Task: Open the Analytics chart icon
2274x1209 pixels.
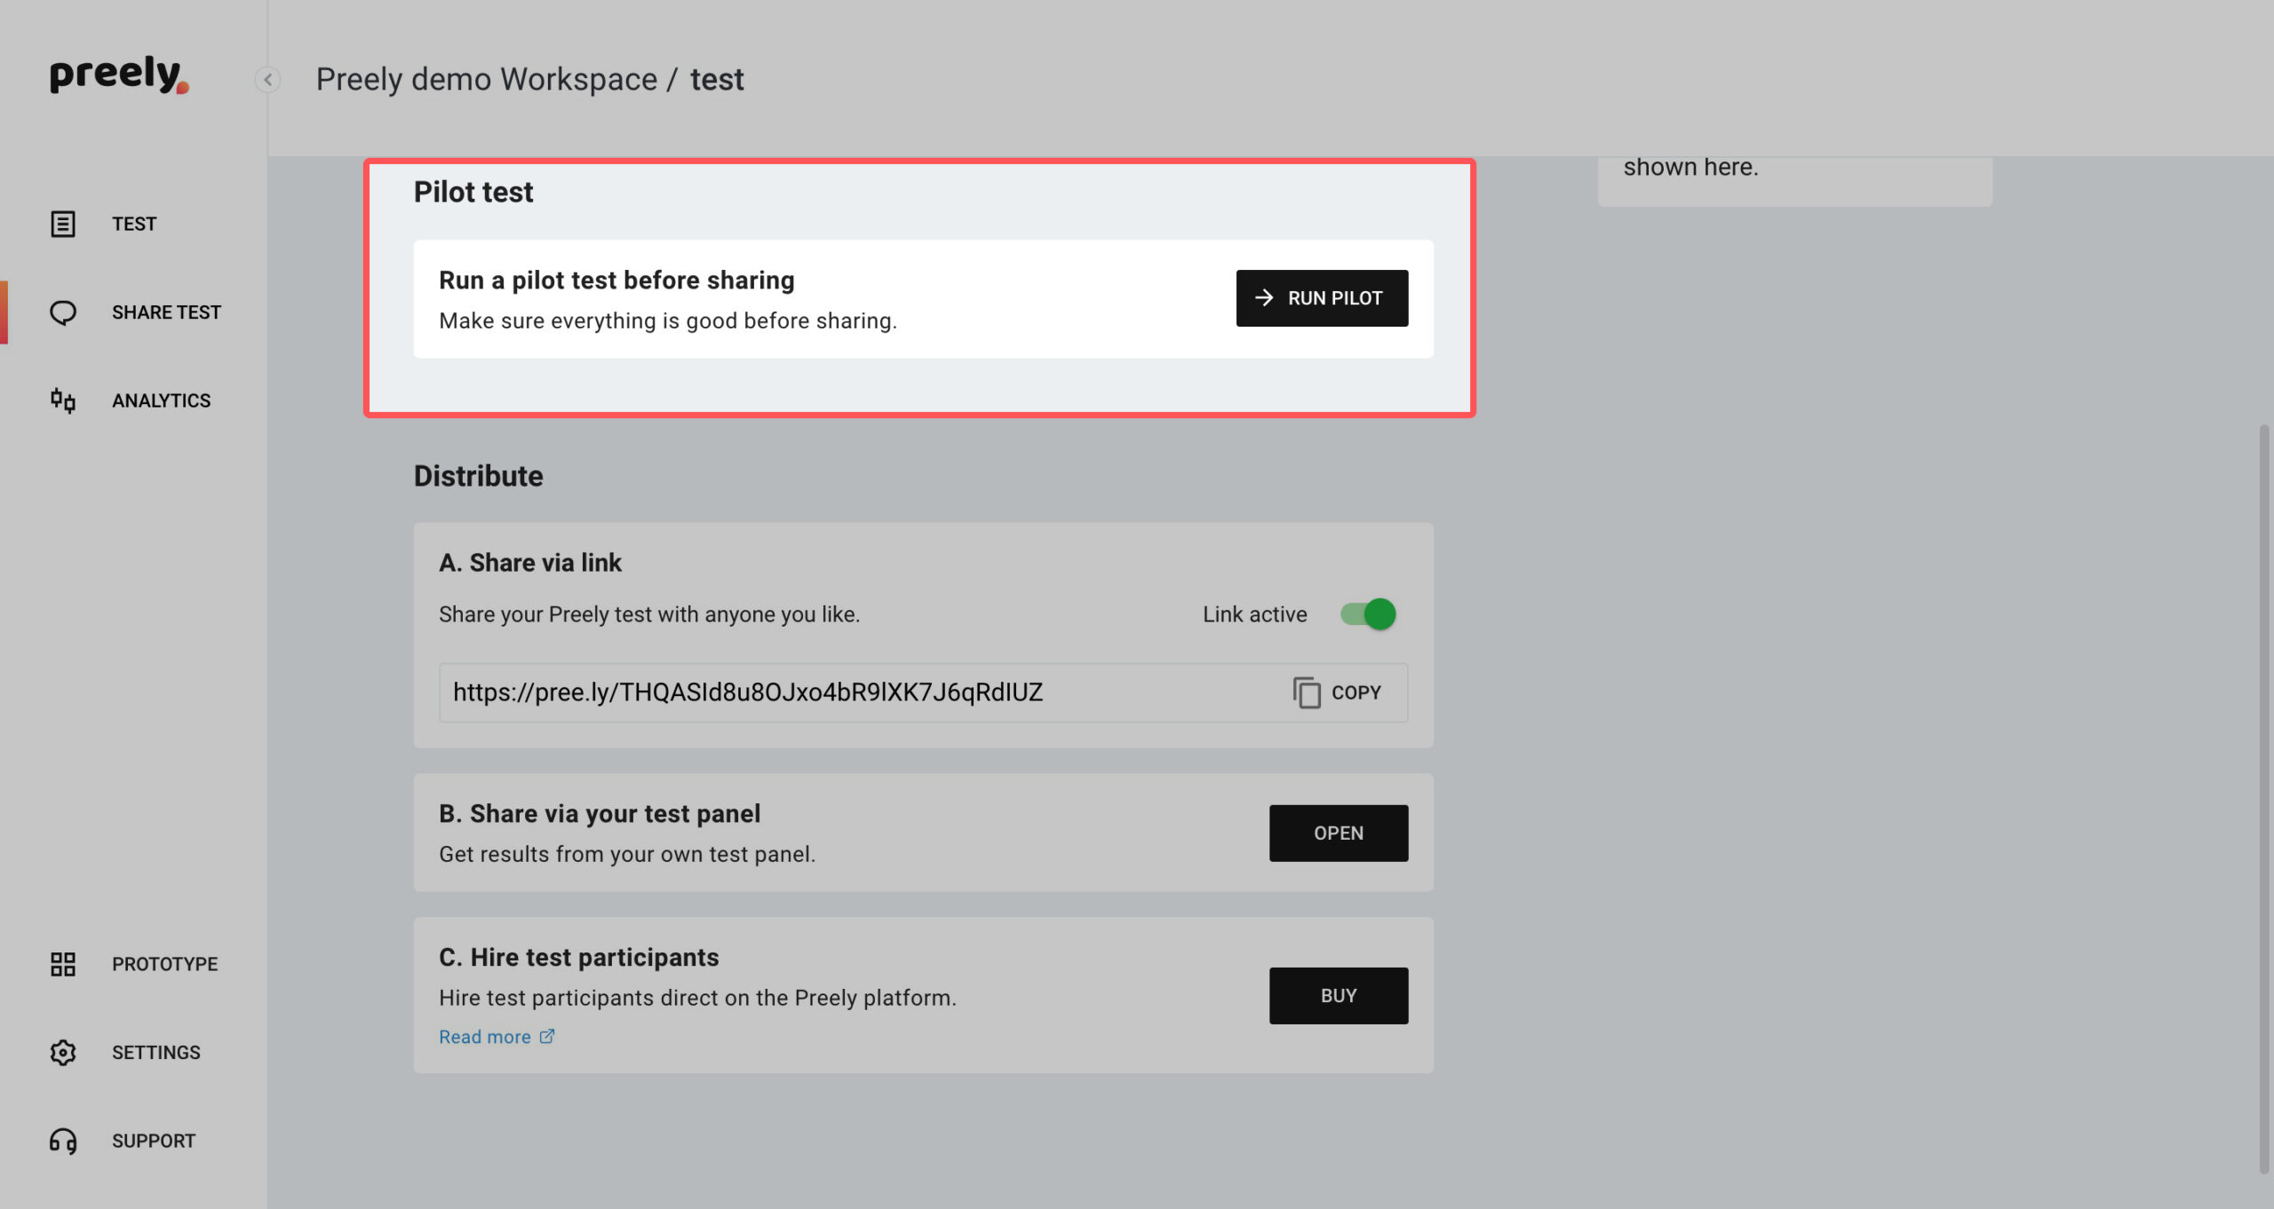Action: point(63,400)
